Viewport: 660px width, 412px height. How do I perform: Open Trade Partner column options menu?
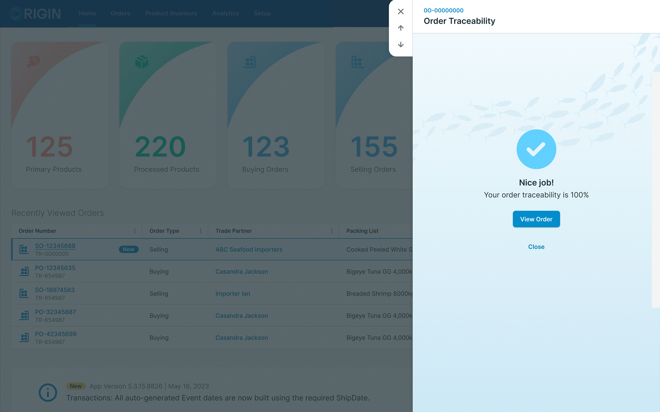(332, 231)
